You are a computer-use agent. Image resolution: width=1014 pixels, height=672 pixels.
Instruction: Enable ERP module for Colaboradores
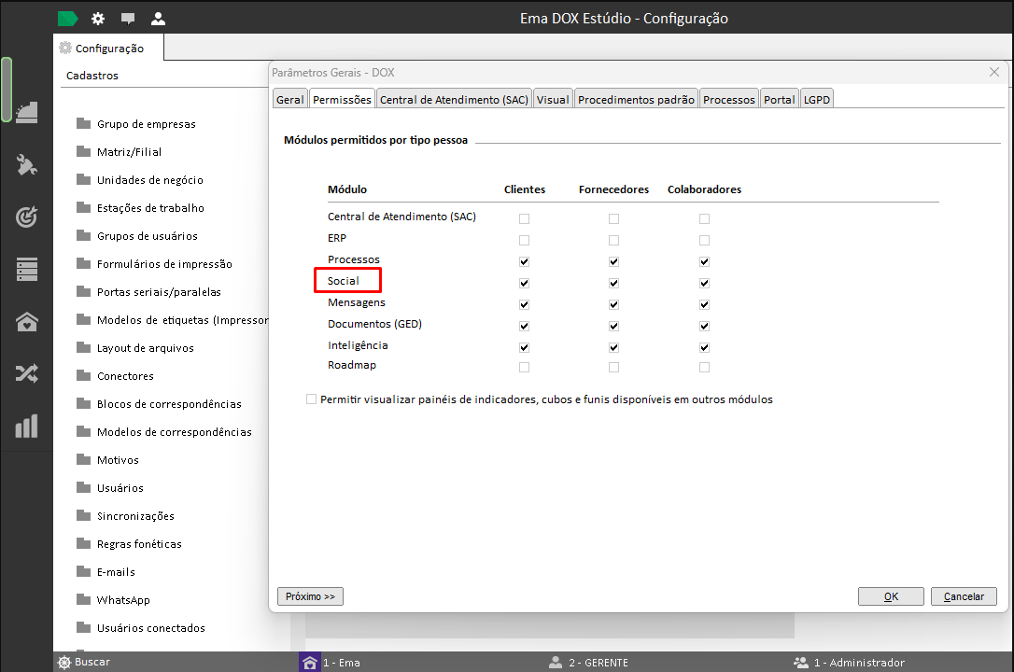click(x=704, y=241)
